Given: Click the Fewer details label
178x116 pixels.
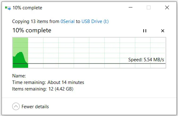Looking at the screenshot, I should pyautogui.click(x=35, y=107).
